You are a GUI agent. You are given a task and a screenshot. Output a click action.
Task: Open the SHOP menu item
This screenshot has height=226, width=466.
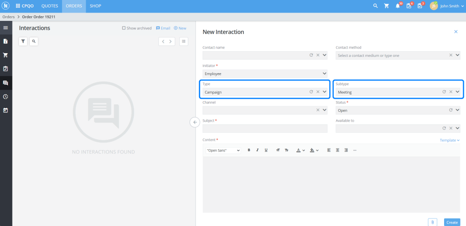[96, 6]
